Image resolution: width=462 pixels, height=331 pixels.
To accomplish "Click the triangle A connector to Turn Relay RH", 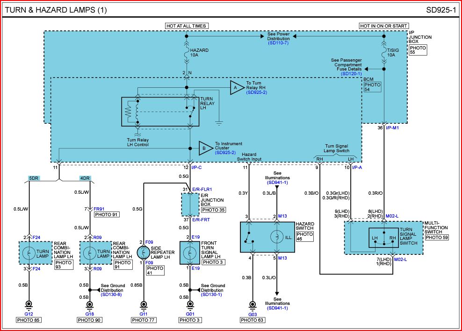I will point(237,87).
